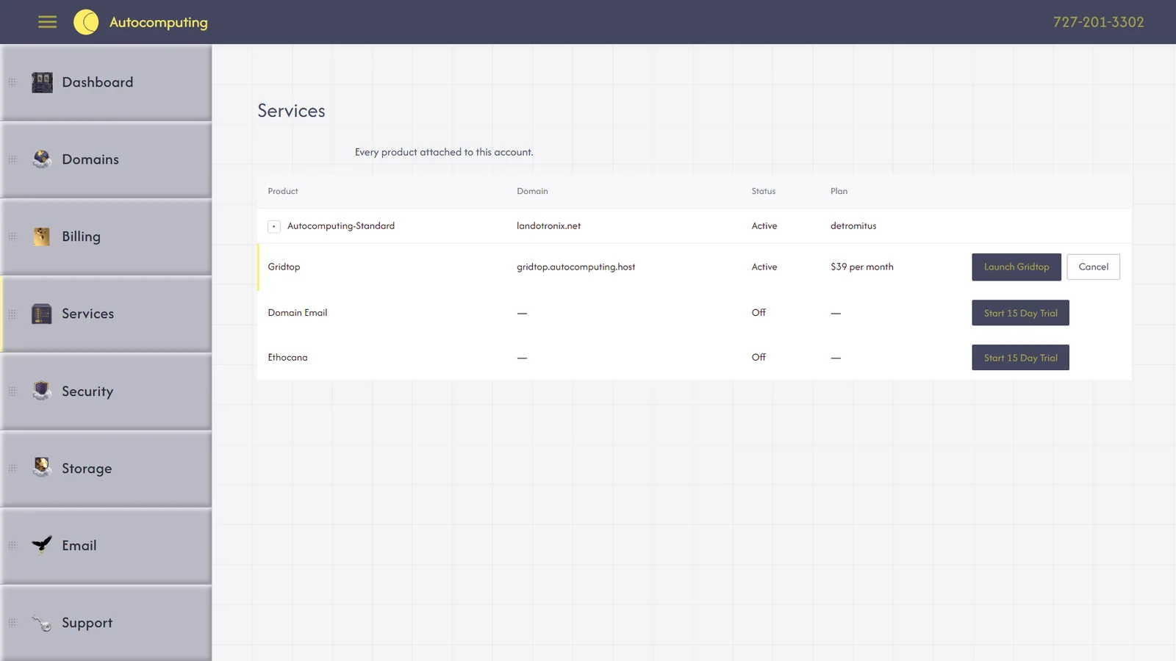The height and width of the screenshot is (661, 1176).
Task: Click the Plan column header
Action: pos(839,191)
